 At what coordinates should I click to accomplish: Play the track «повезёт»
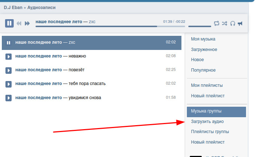pos(8,70)
